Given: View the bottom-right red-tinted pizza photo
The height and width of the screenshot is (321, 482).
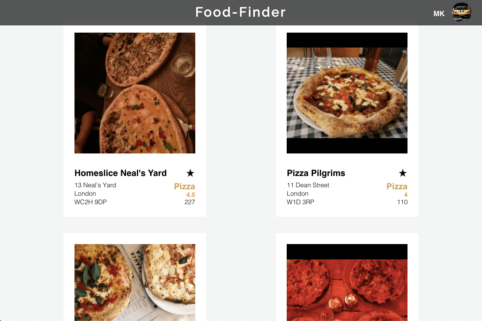Looking at the screenshot, I should (347, 282).
